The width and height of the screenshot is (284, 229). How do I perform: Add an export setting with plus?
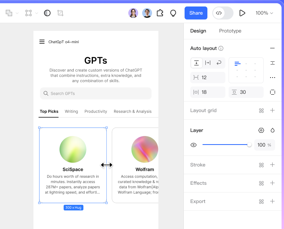(272, 201)
